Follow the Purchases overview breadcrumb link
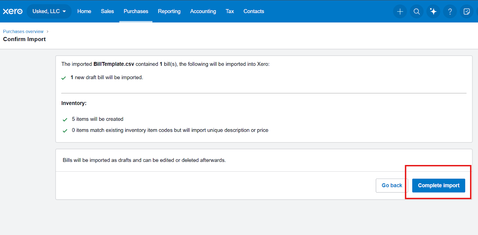 click(x=23, y=31)
